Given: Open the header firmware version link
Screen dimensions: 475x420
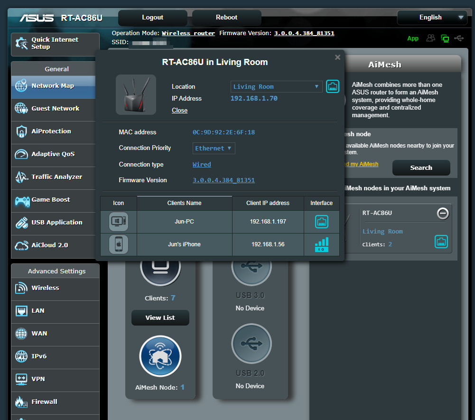Looking at the screenshot, I should (x=304, y=33).
